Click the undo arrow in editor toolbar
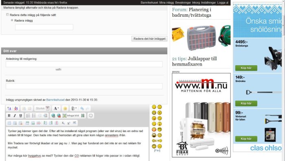285x161 pixels. coord(82,108)
